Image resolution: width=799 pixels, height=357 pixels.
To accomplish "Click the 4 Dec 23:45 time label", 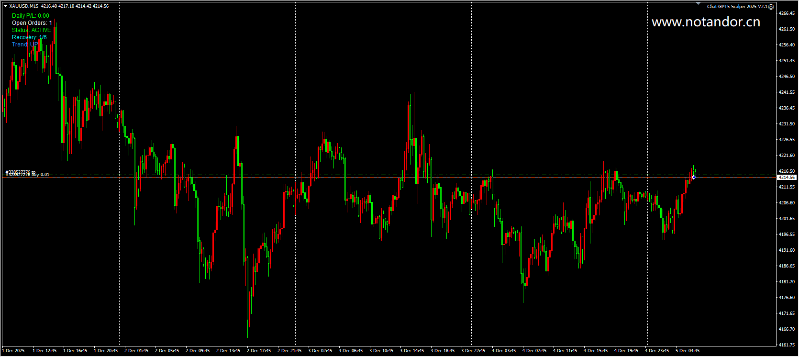I will [657, 351].
